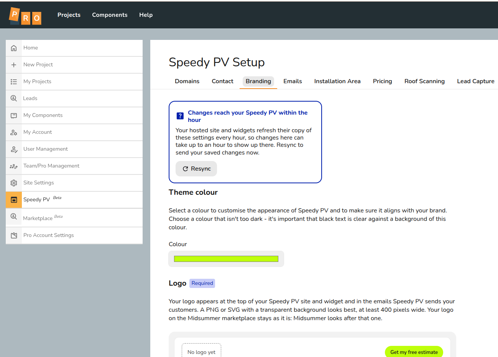
Task: Open Pro Account Settings in the sidebar
Action: click(x=74, y=235)
